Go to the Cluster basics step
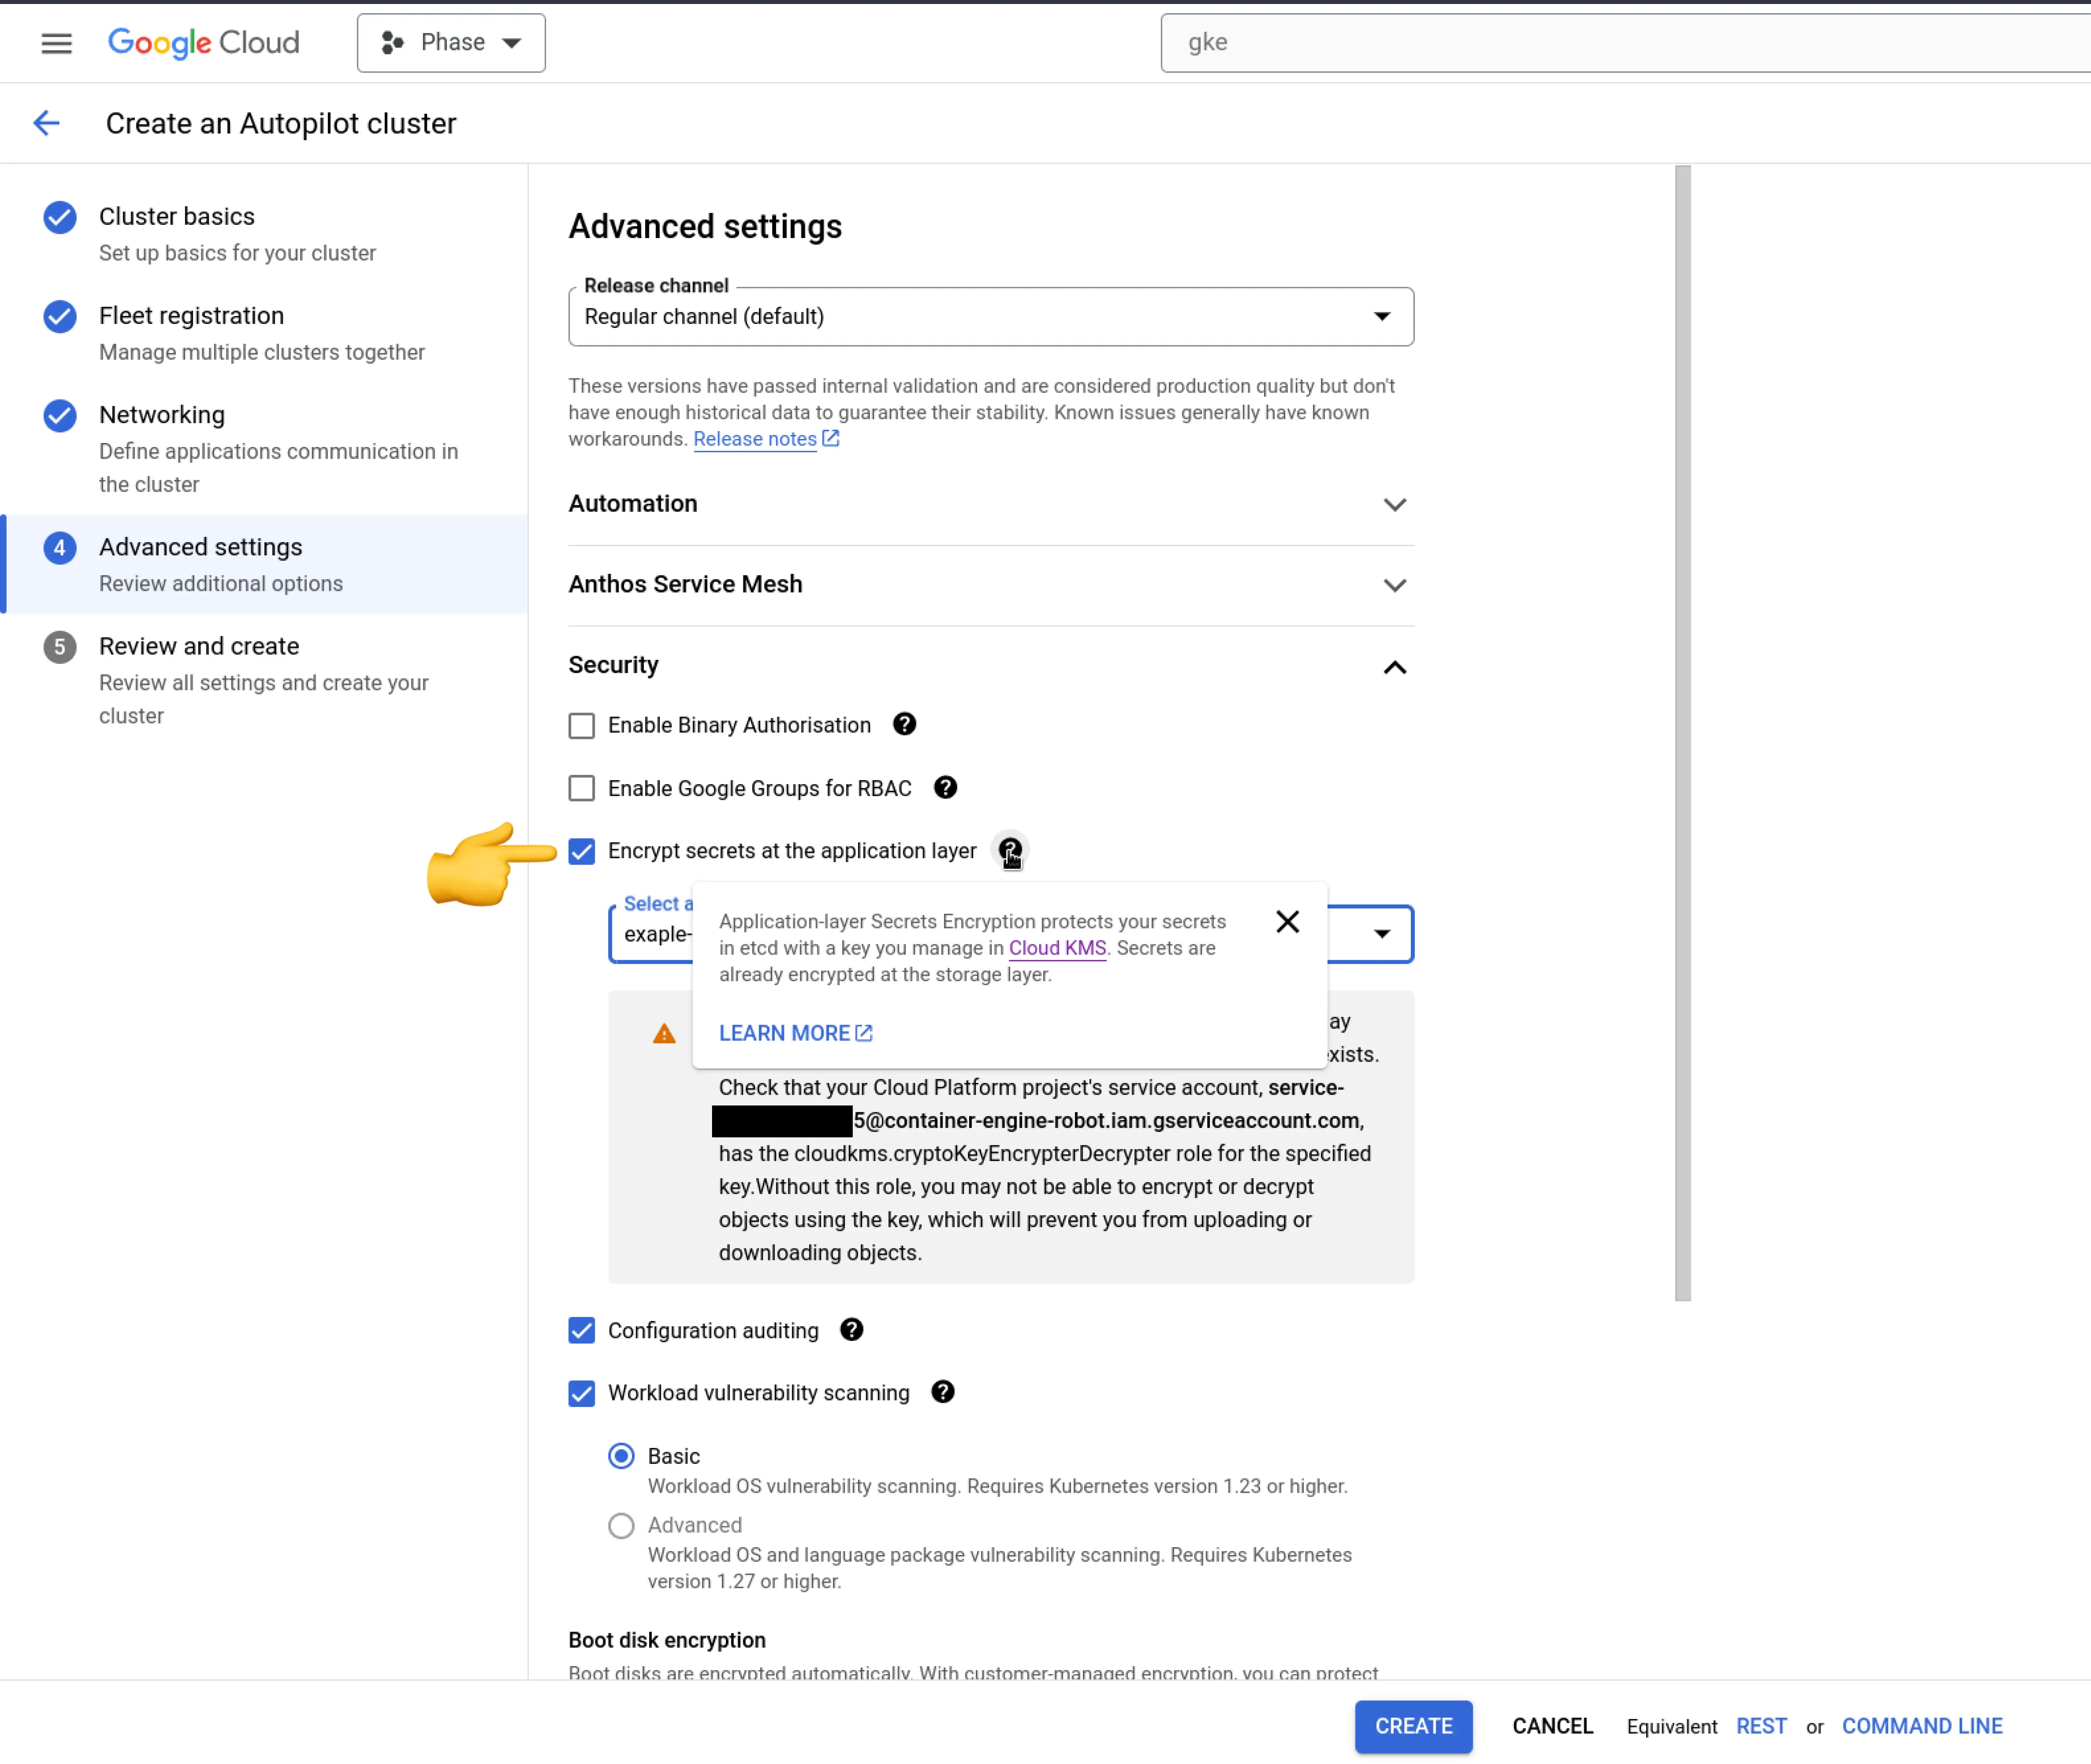 [x=177, y=217]
